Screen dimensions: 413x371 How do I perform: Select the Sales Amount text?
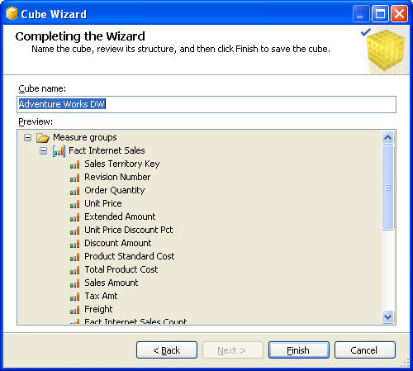[112, 283]
